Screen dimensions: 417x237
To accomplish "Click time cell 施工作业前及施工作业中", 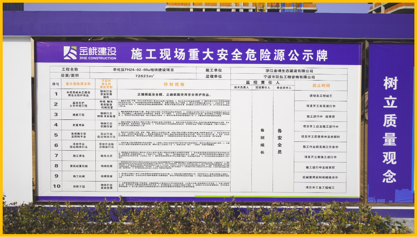I will tap(320, 147).
